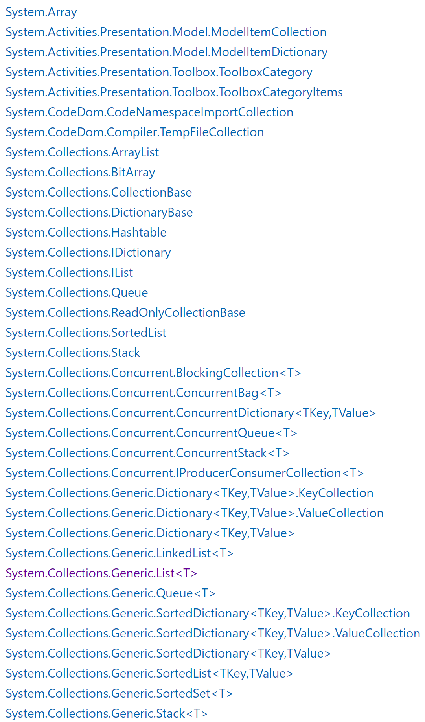Visit System.Collections.Hashtable page
Image resolution: width=425 pixels, height=722 pixels.
[x=86, y=233]
